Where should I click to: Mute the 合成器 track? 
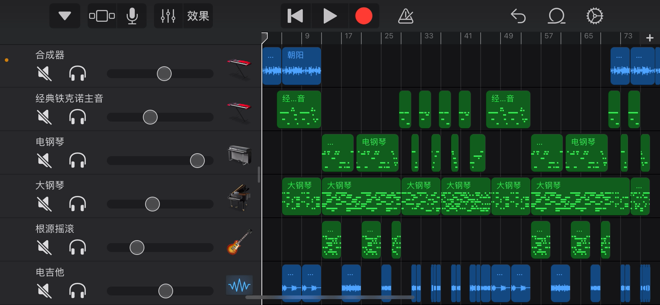point(45,74)
